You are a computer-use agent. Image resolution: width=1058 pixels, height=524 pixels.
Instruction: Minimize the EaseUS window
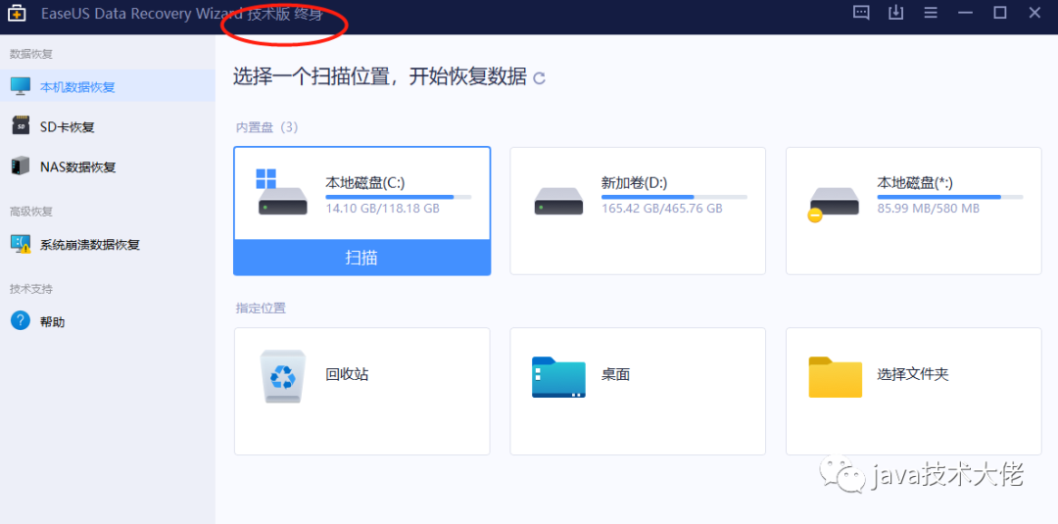pos(966,13)
